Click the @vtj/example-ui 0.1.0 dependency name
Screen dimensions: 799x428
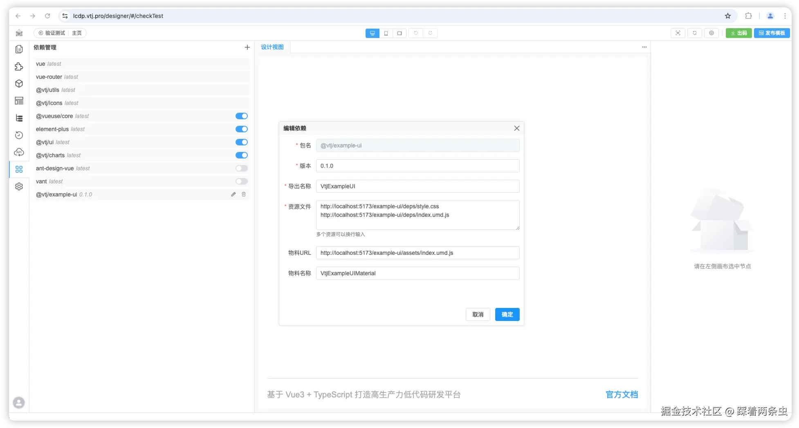pyautogui.click(x=64, y=194)
